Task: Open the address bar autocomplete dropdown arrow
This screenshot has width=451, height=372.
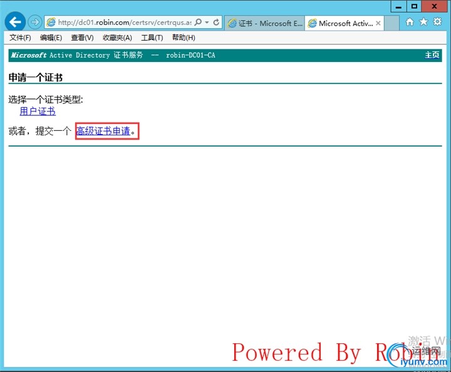Action: (207, 22)
